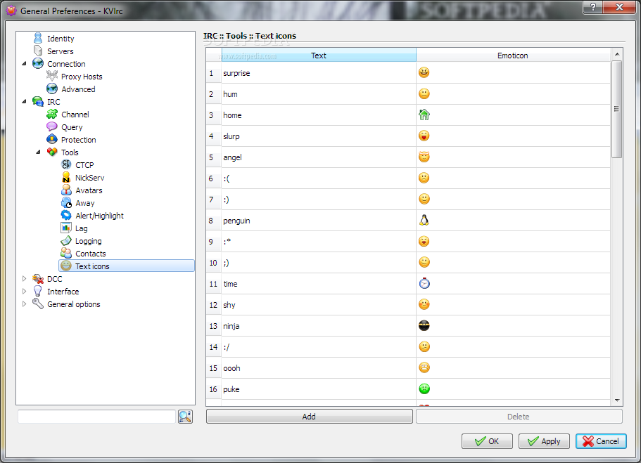Expand the DCC tree node
Image resolution: width=641 pixels, height=463 pixels.
click(24, 279)
